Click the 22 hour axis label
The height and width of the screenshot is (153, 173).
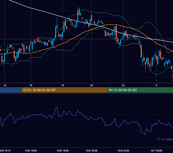point(123,85)
